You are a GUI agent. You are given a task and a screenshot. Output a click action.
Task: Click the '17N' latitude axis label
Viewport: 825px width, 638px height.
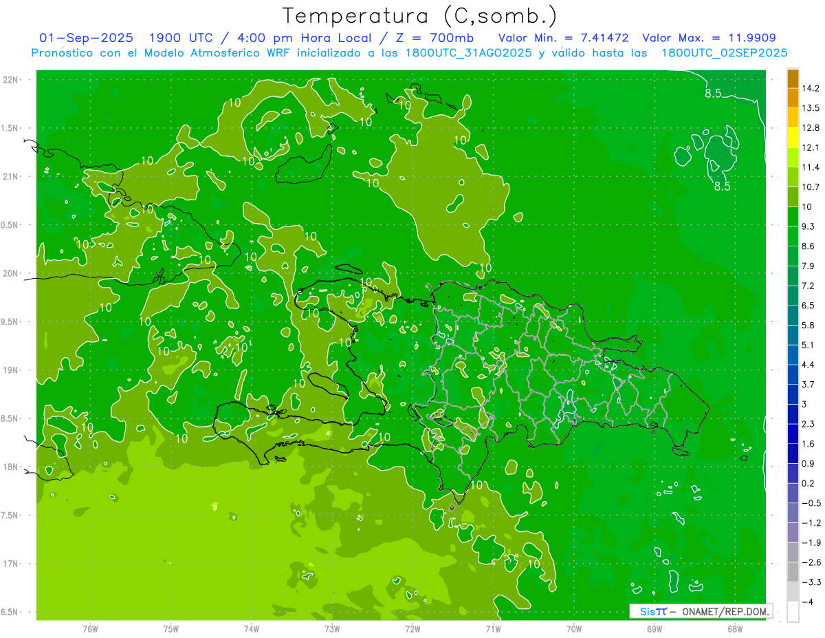(11, 564)
